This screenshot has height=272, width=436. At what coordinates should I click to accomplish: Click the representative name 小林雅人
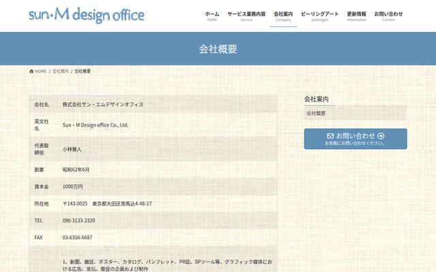[x=72, y=150]
